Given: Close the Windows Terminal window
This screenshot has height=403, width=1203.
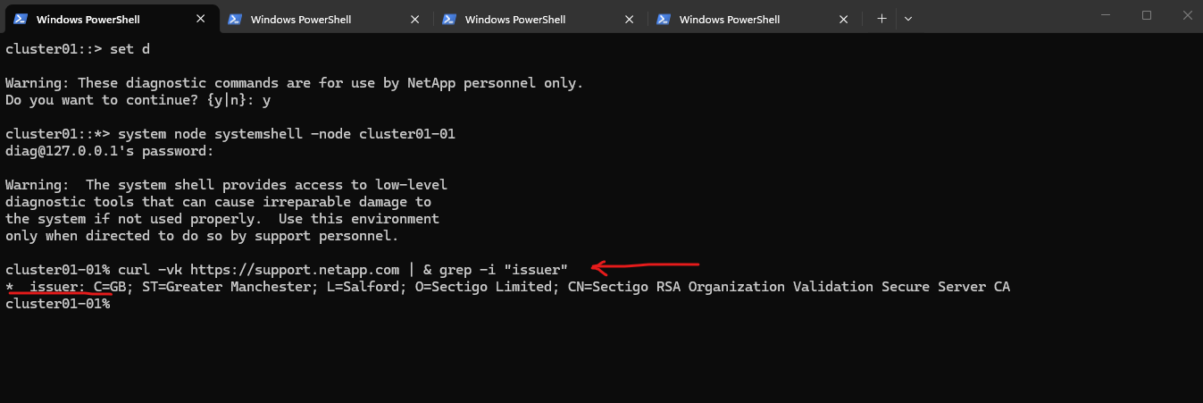Looking at the screenshot, I should point(1185,15).
